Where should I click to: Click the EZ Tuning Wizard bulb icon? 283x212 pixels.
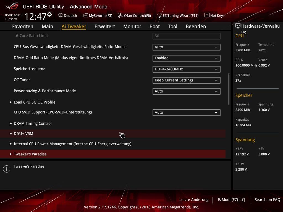159,15
